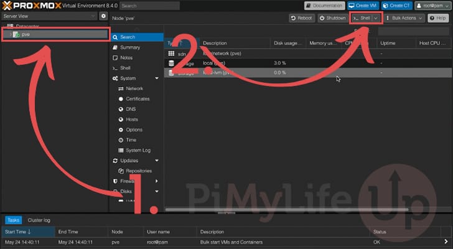Click the Create VM monitor icon
The width and height of the screenshot is (453, 249).
(x=352, y=6)
